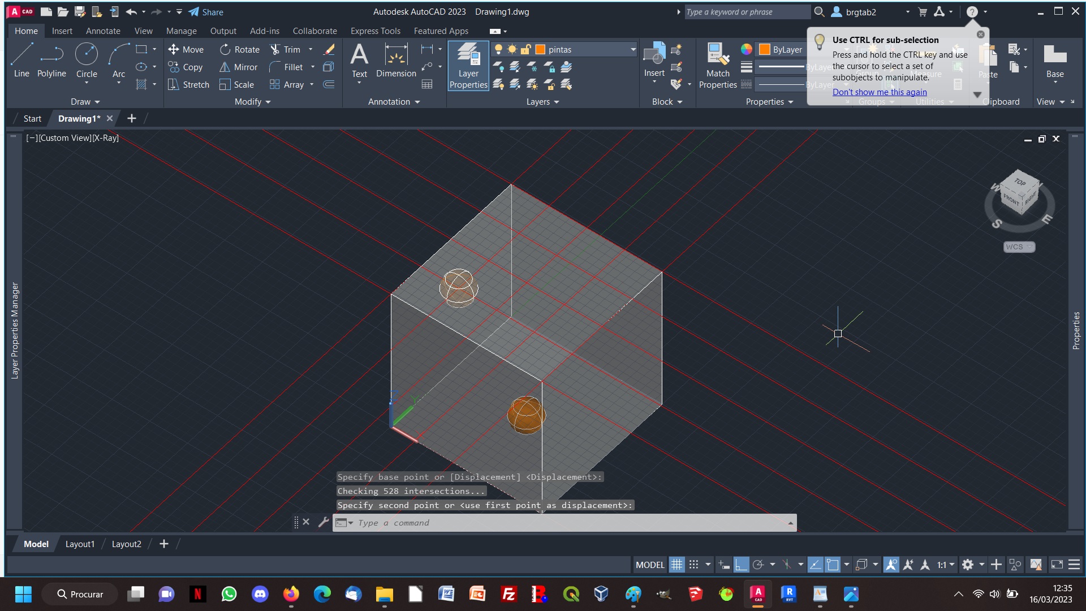Image resolution: width=1086 pixels, height=611 pixels.
Task: Switch to the Express Tools tab
Action: (374, 31)
